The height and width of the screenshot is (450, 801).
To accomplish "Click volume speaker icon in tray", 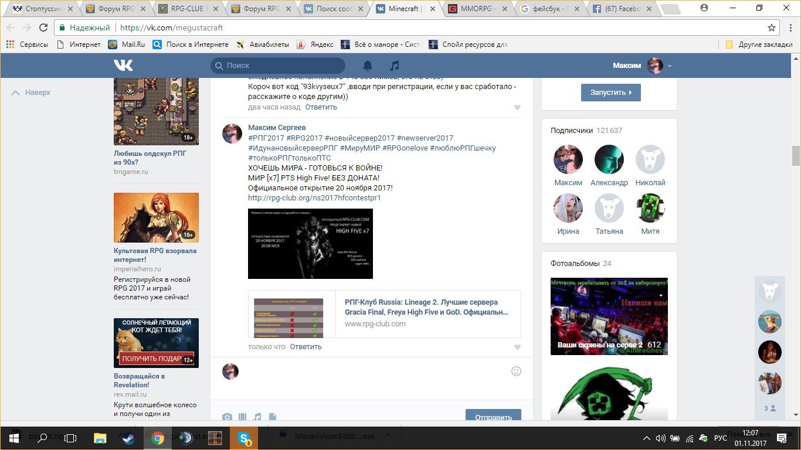I will (661, 438).
